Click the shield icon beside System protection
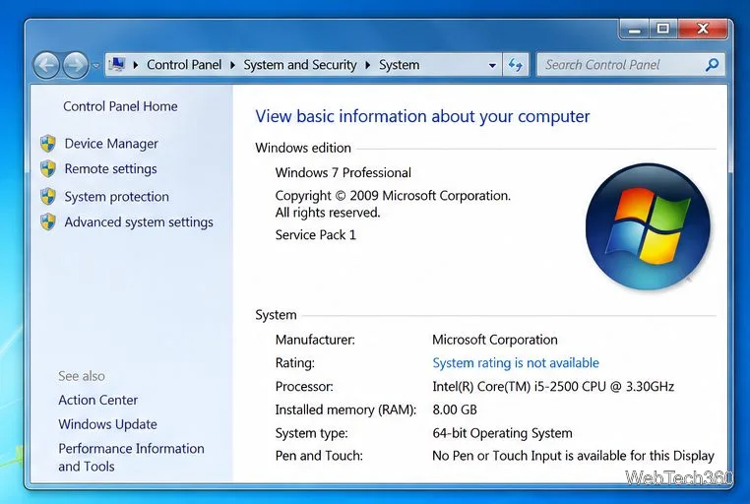 pyautogui.click(x=48, y=196)
